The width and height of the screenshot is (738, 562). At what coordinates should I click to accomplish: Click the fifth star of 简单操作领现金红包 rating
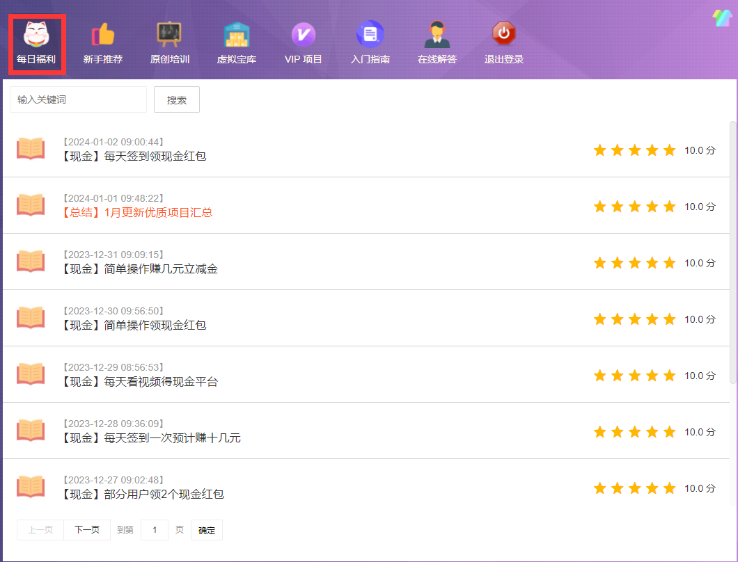[669, 319]
